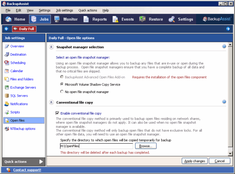The height and width of the screenshot is (174, 235).
Task: Open the Edit menu
Action: click(x=18, y=10)
